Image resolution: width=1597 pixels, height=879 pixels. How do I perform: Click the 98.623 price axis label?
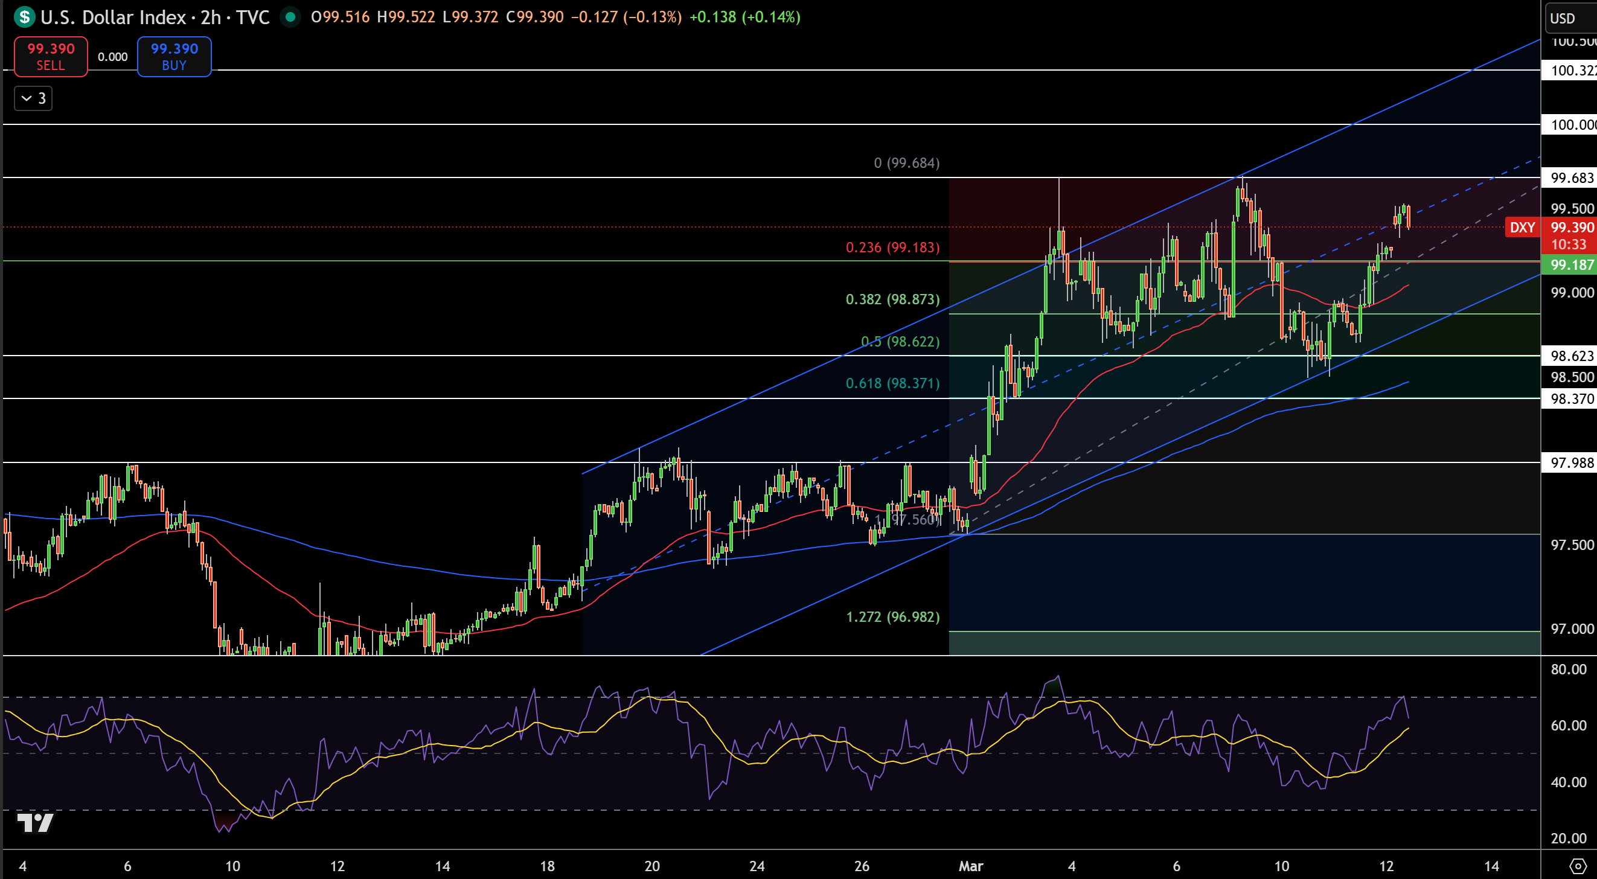pyautogui.click(x=1569, y=356)
